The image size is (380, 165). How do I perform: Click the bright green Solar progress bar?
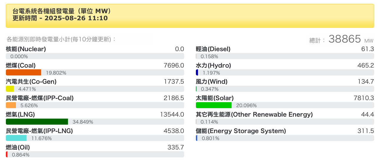pos(214,105)
